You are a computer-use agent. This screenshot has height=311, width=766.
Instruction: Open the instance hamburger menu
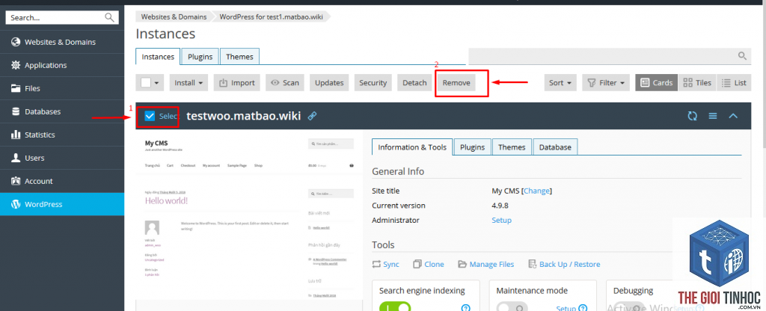[x=713, y=116]
